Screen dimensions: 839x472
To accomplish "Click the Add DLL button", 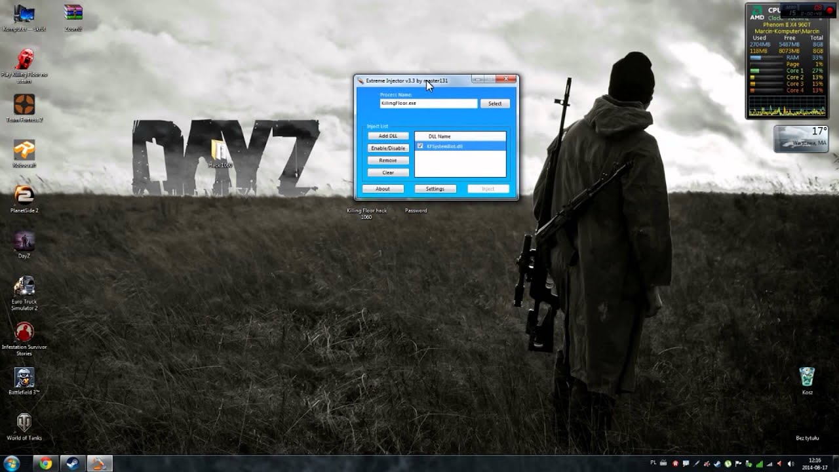I will click(388, 136).
